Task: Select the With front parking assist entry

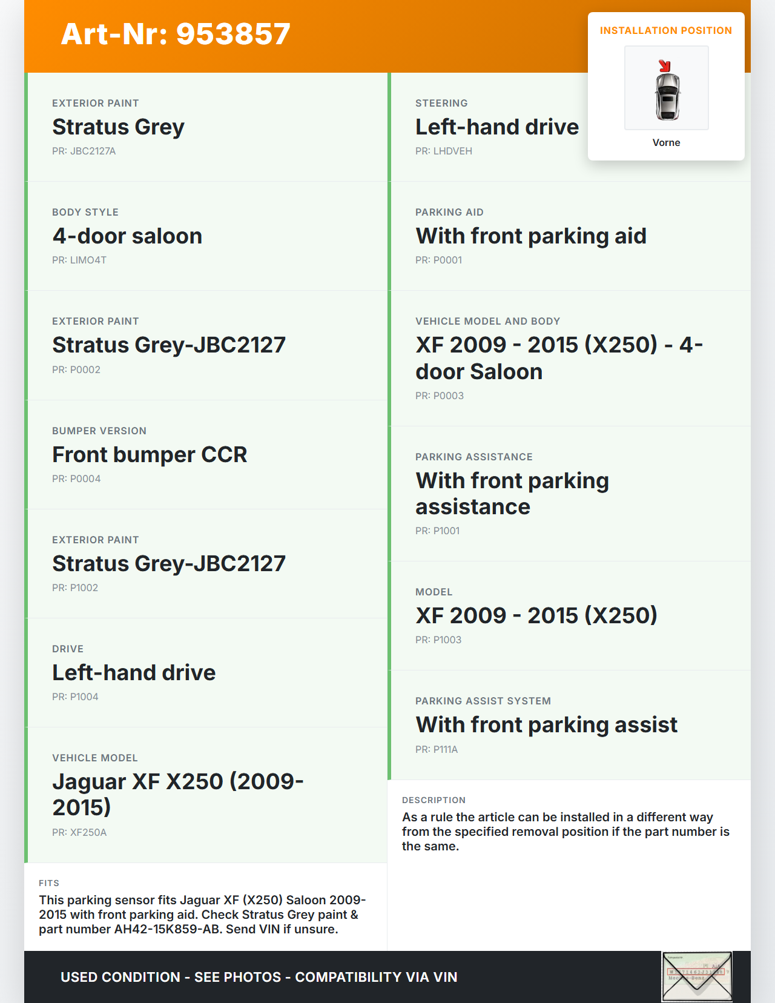Action: pos(546,725)
